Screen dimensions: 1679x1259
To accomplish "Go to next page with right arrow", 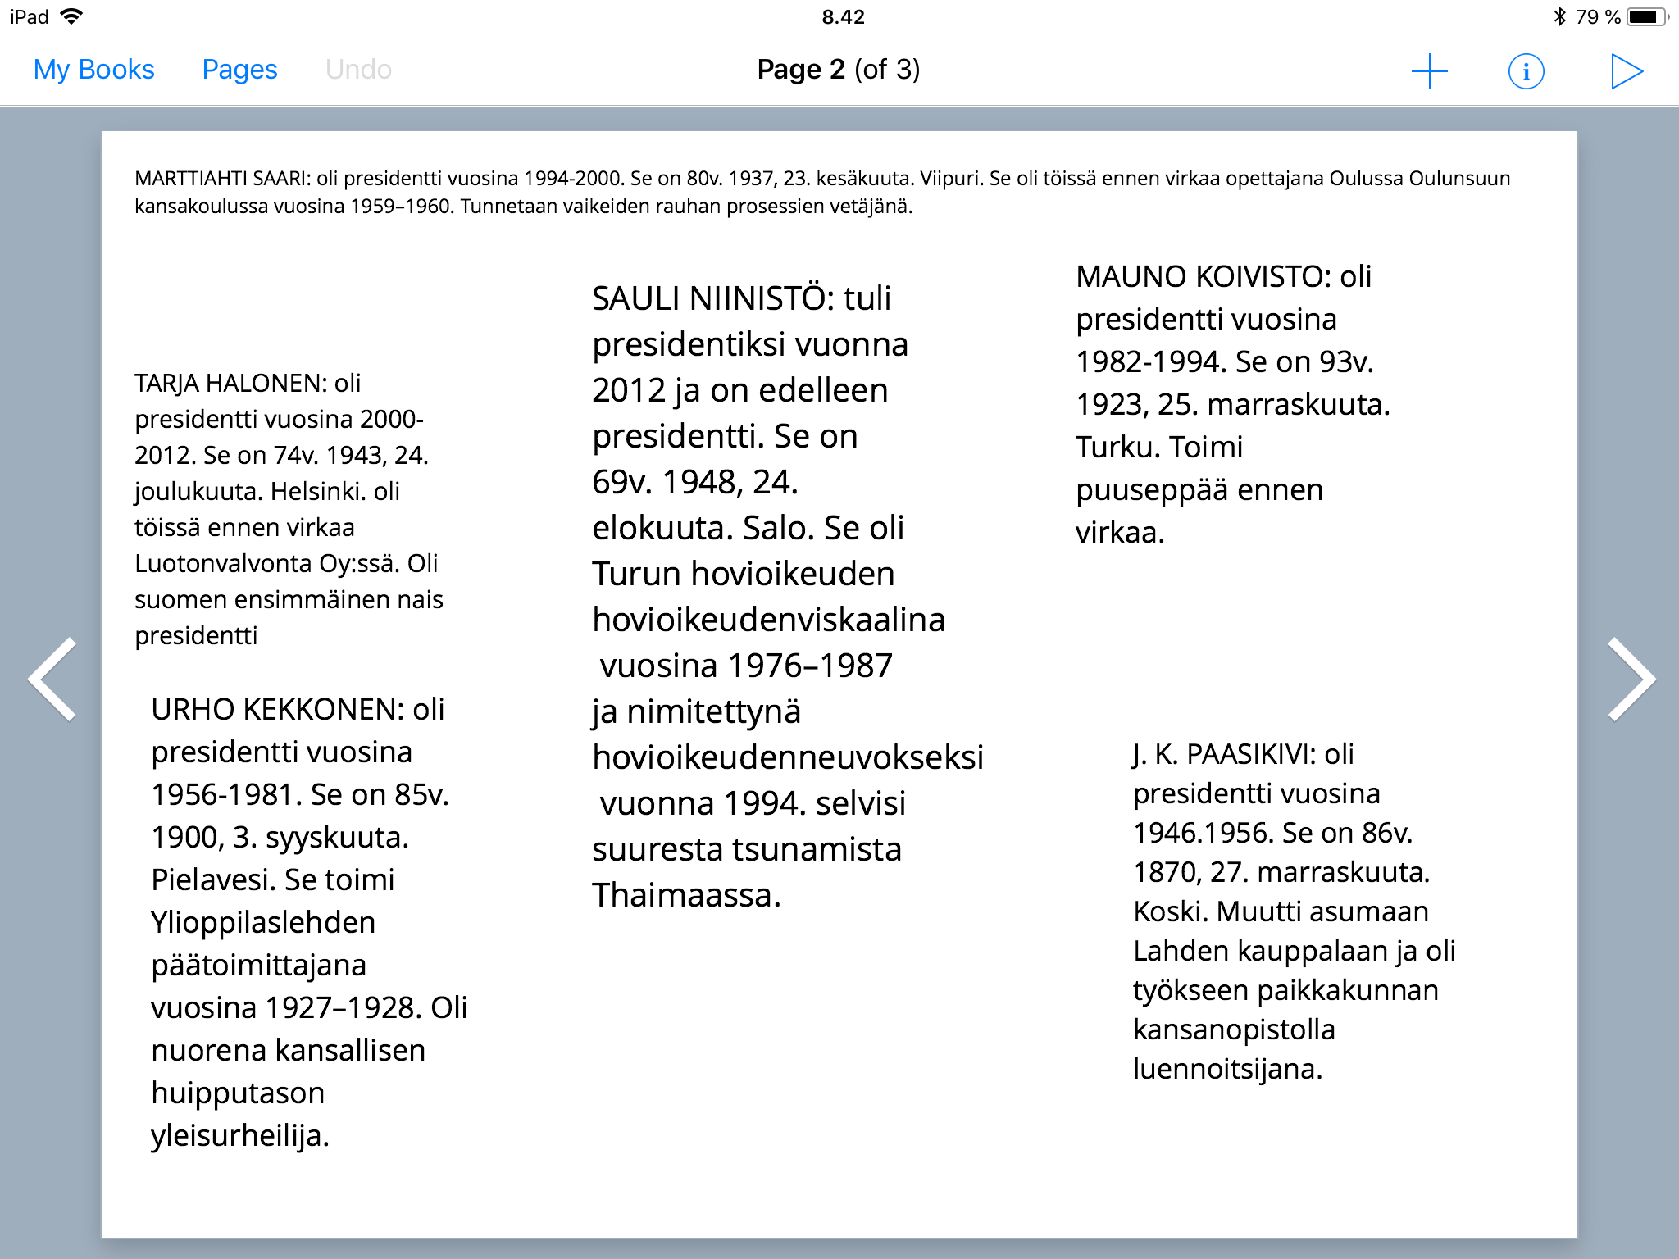I will click(1631, 679).
